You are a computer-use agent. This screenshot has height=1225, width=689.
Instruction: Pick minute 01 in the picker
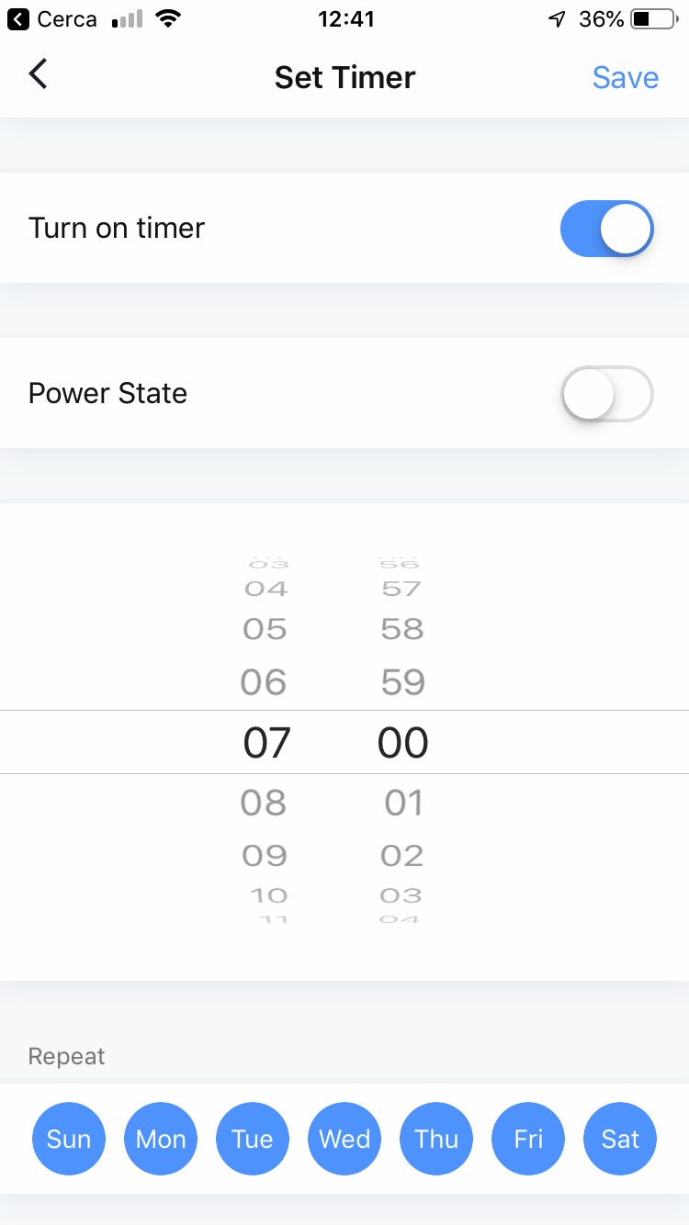pos(403,804)
